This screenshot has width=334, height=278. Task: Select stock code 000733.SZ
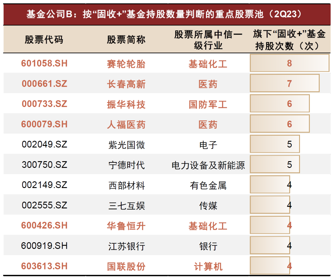coord(44,104)
